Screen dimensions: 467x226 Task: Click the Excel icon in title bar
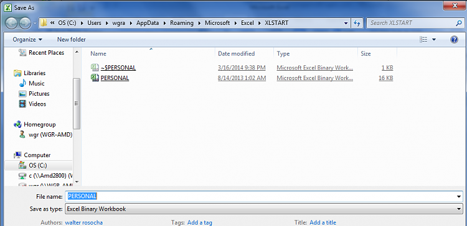pos(7,7)
